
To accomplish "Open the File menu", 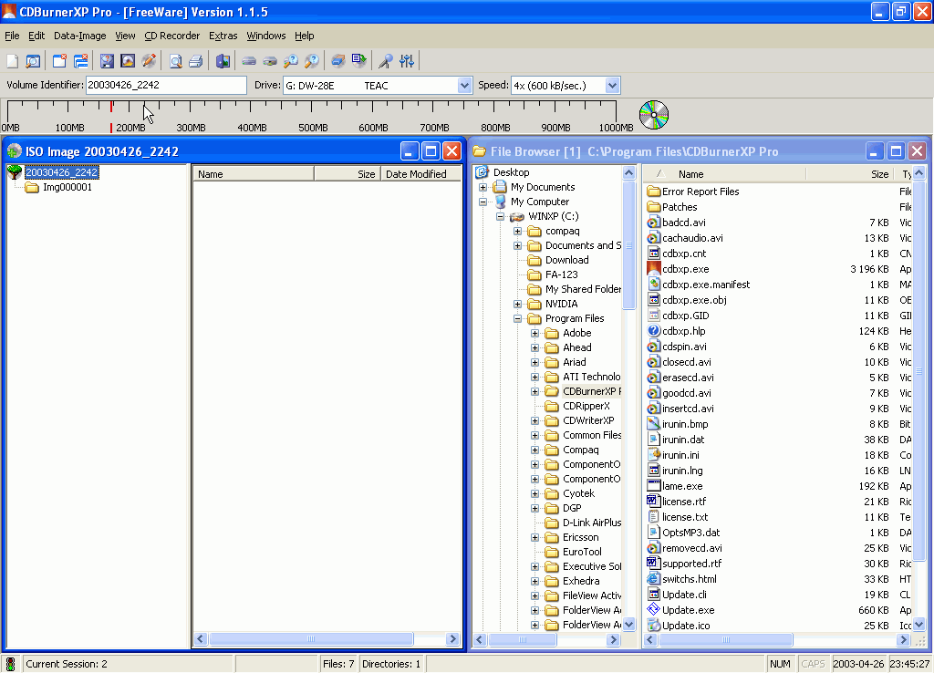I will 12,36.
